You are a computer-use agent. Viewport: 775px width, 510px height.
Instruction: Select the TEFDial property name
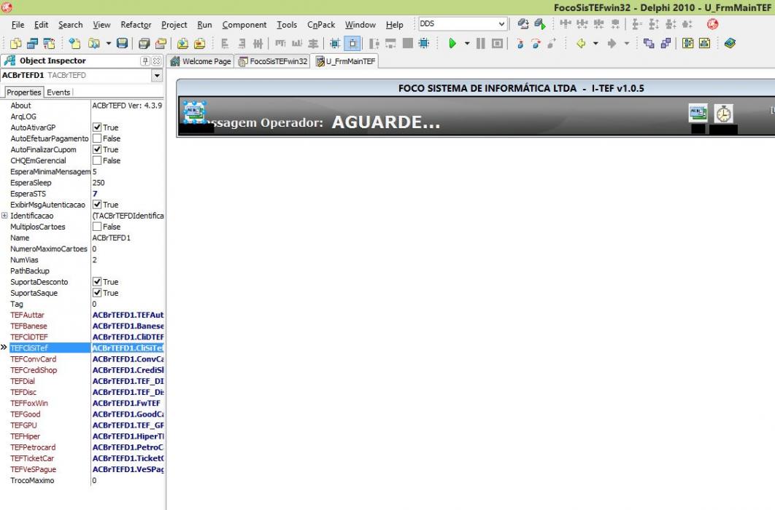[x=23, y=381]
